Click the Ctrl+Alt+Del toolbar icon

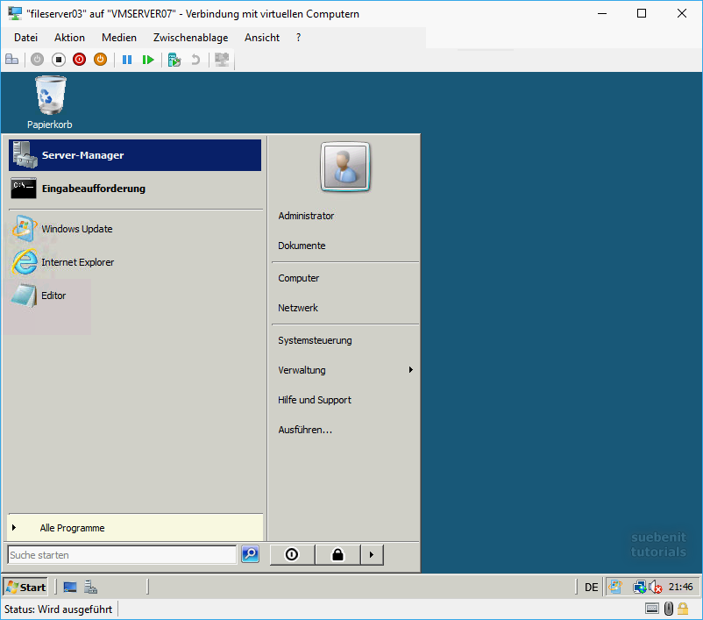coord(11,60)
